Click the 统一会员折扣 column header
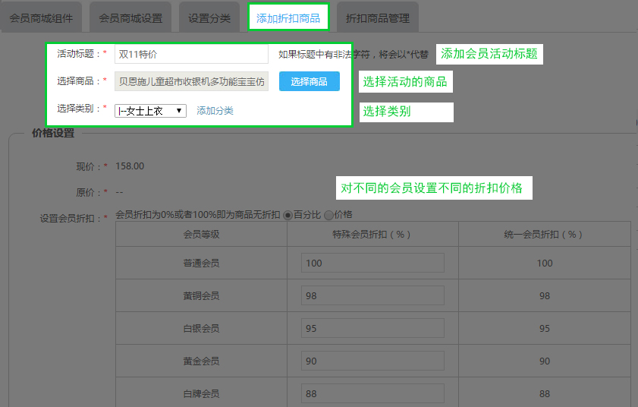The height and width of the screenshot is (407, 638). 544,235
